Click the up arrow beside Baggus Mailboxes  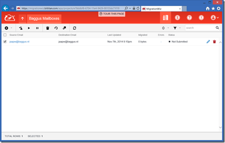pyautogui.click(x=22, y=18)
